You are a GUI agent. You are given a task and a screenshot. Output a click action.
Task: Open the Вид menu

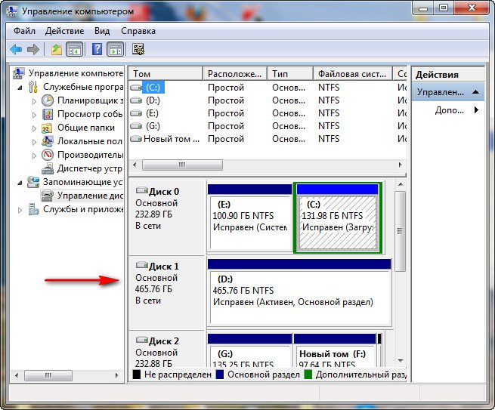pos(102,31)
